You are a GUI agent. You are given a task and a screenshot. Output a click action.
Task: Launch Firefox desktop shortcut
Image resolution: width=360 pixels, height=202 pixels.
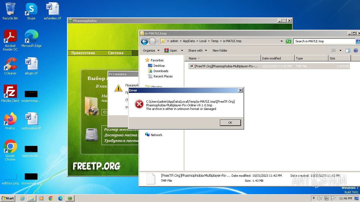(10, 121)
